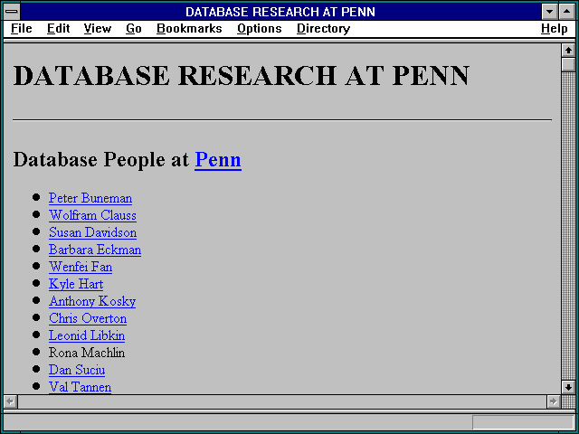The height and width of the screenshot is (434, 579).
Task: Minimize the window with the down-arrow button
Action: [549, 12]
